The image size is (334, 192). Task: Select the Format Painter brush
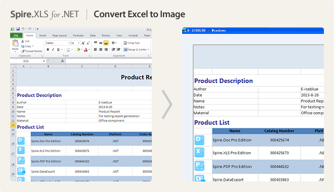[x=23, y=51]
